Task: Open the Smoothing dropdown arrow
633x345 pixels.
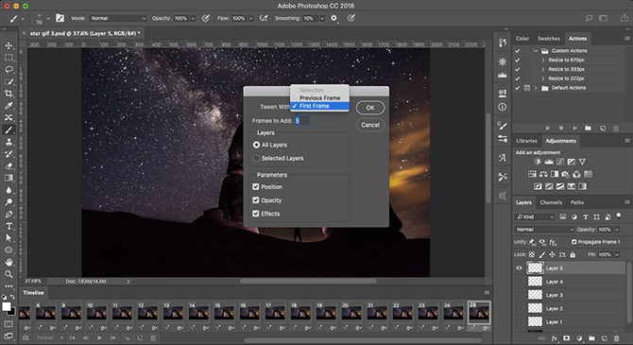Action: coord(322,18)
